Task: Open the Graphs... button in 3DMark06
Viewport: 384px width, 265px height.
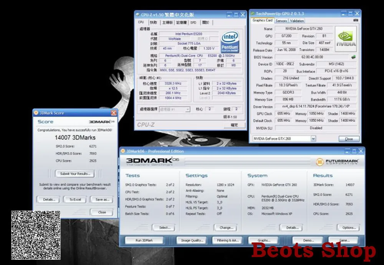Action: [x=263, y=240]
